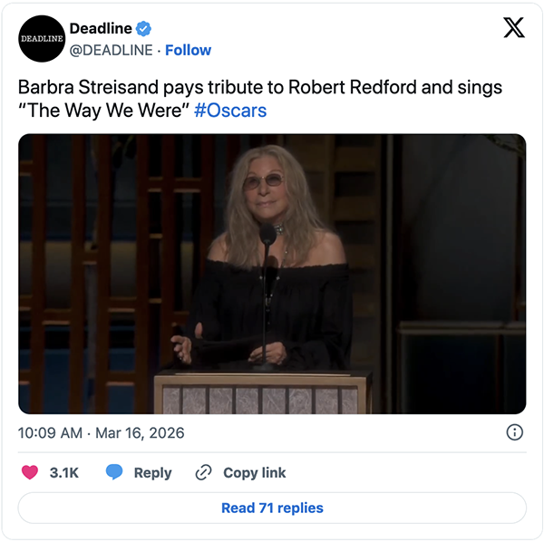This screenshot has width=544, height=542.
Task: Click the @DEADLINE handle
Action: click(x=112, y=50)
